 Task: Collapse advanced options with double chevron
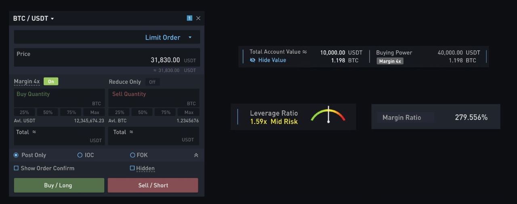tap(196, 155)
